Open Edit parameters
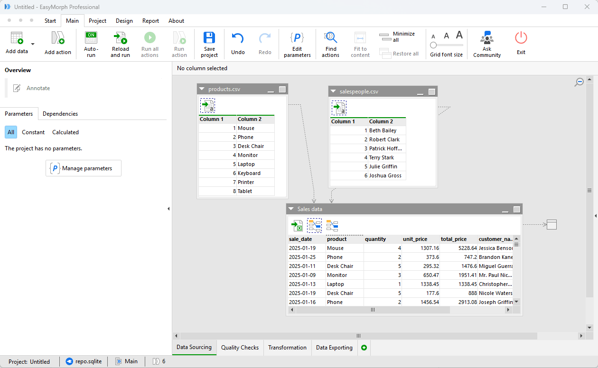 click(x=297, y=44)
